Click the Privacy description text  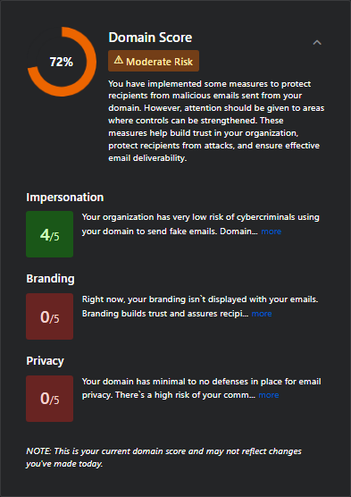[202, 388]
